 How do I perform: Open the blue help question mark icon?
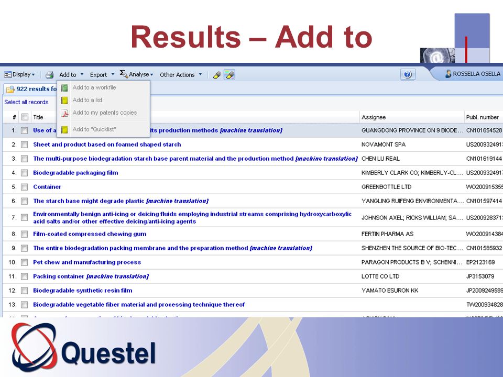pyautogui.click(x=408, y=75)
